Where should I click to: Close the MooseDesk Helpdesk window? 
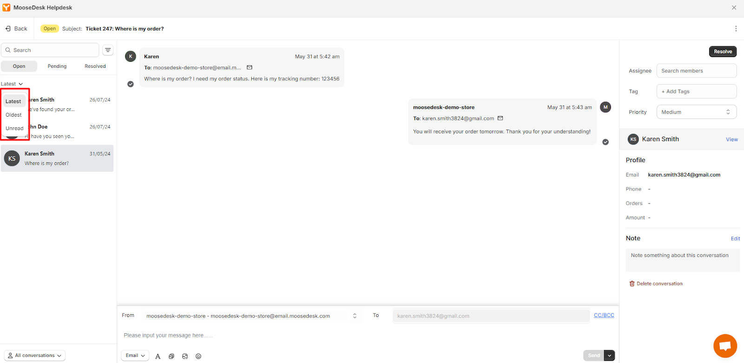pos(734,7)
